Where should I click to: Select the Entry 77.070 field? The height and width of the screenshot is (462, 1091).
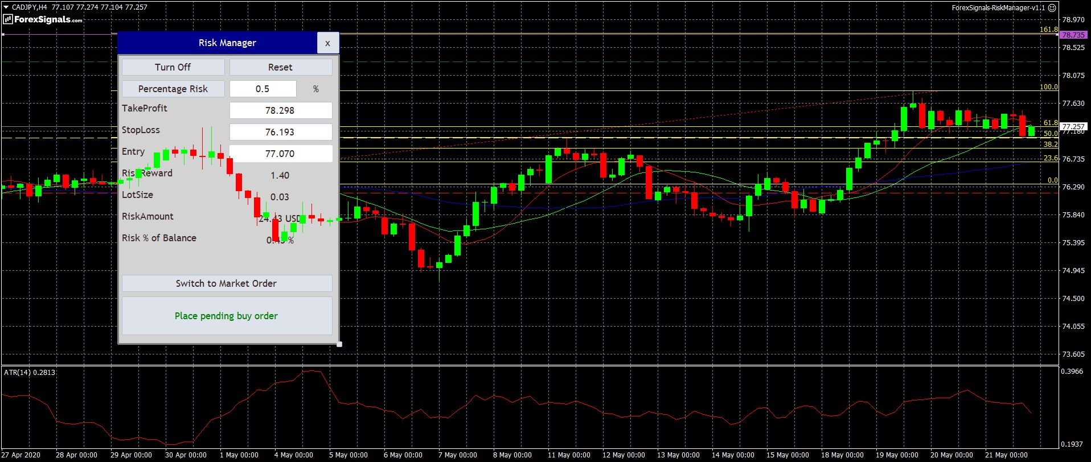pyautogui.click(x=281, y=154)
